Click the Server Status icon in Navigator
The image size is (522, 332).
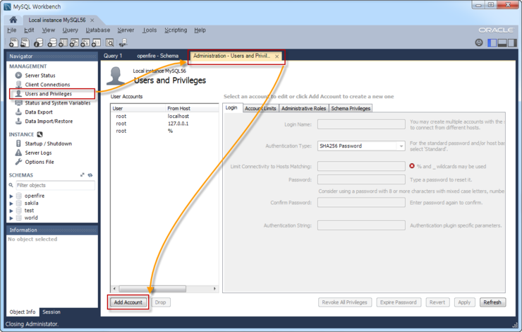(x=18, y=76)
